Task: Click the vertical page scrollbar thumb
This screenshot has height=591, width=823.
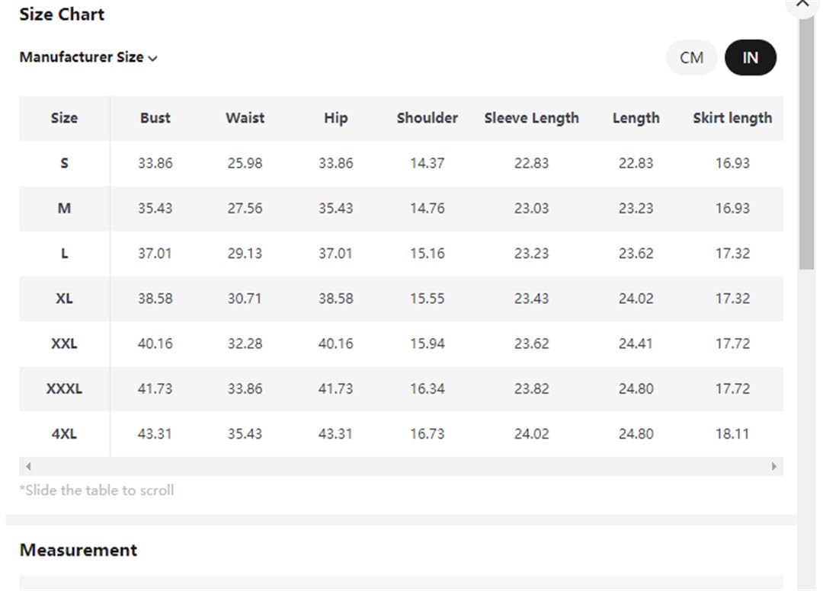Action: click(807, 142)
